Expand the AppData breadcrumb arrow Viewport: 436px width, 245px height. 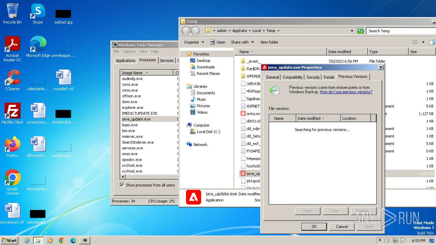pyautogui.click(x=249, y=31)
